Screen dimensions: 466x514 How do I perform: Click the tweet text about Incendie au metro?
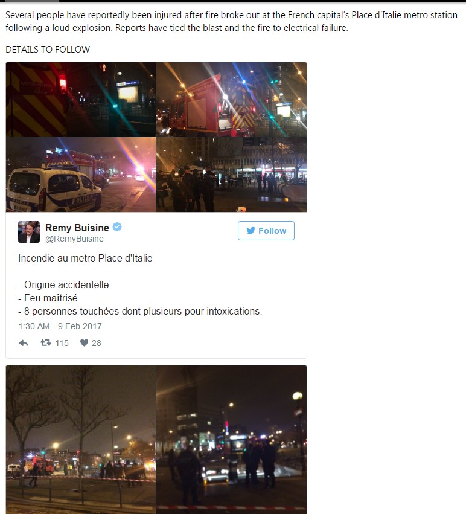[85, 259]
